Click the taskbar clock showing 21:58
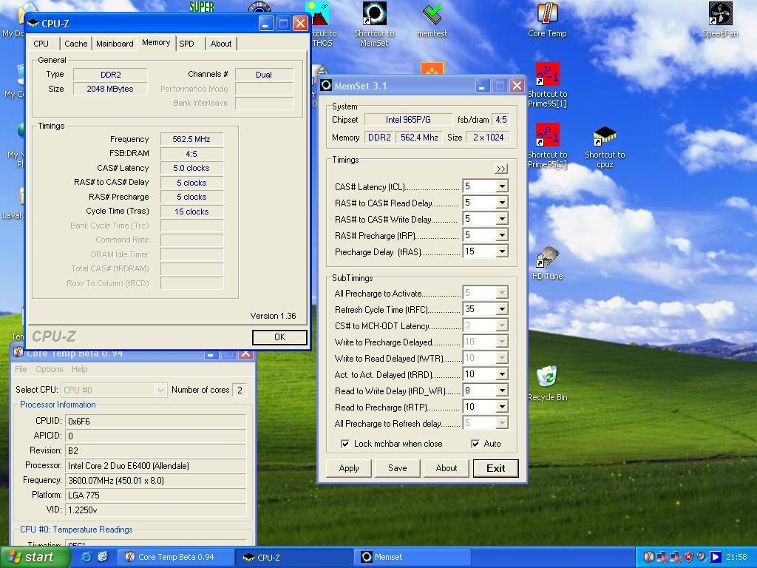Screen dimensions: 757x568 tap(736, 558)
